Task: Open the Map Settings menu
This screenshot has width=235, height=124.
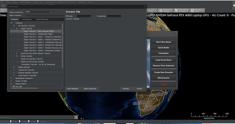Action: 25,2
